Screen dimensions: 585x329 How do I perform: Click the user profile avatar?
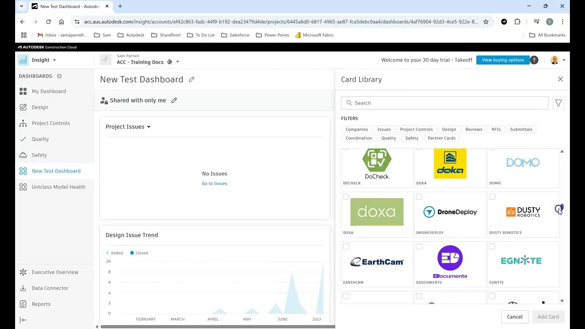pyautogui.click(x=554, y=60)
